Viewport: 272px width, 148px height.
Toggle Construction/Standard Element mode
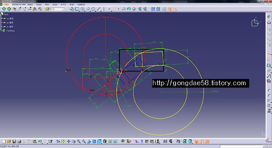point(164,9)
